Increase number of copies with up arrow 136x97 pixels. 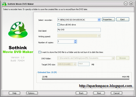pyautogui.click(x=75, y=41)
